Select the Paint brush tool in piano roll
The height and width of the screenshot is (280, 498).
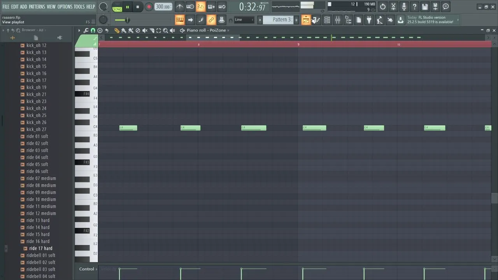click(124, 30)
